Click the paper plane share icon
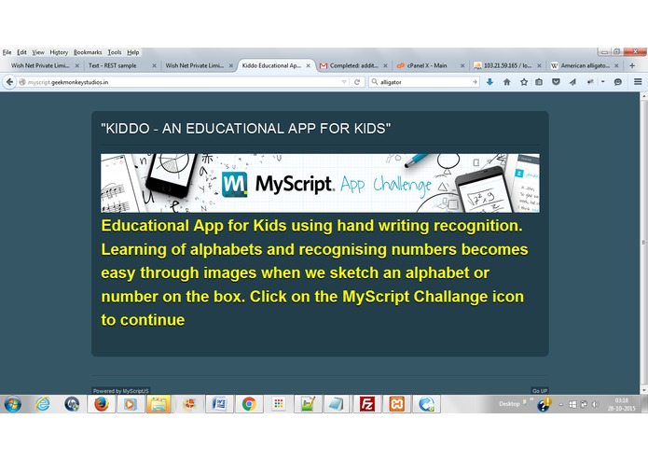The height and width of the screenshot is (461, 648). click(572, 82)
